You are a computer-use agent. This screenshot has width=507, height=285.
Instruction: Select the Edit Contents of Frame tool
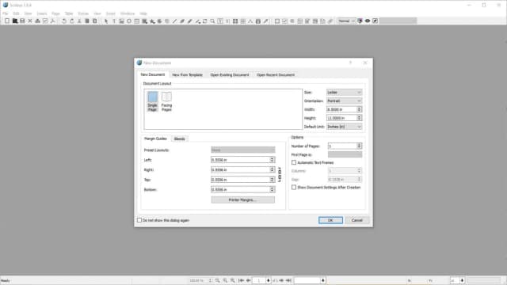220,21
